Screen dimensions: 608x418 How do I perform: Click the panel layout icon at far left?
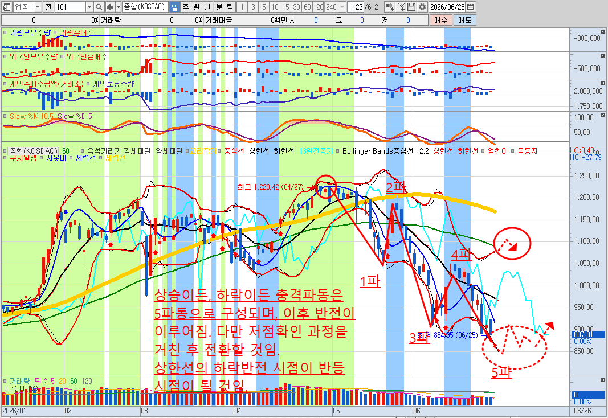(7, 7)
